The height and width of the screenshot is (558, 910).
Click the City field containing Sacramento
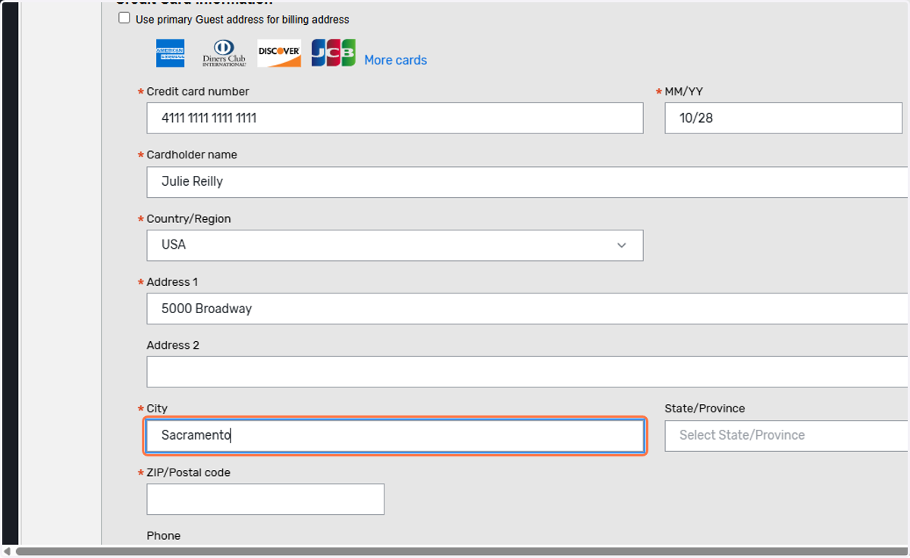coord(395,435)
